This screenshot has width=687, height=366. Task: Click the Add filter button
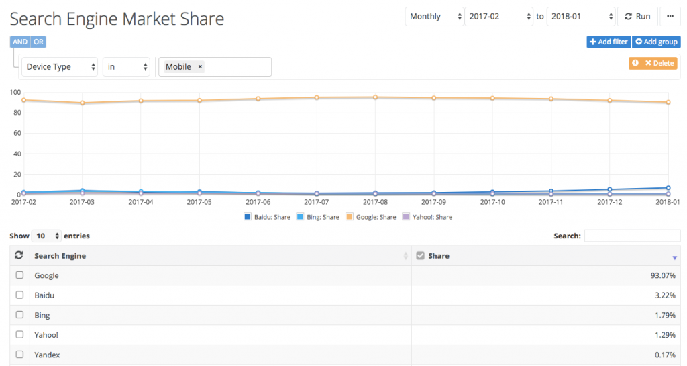coord(608,42)
